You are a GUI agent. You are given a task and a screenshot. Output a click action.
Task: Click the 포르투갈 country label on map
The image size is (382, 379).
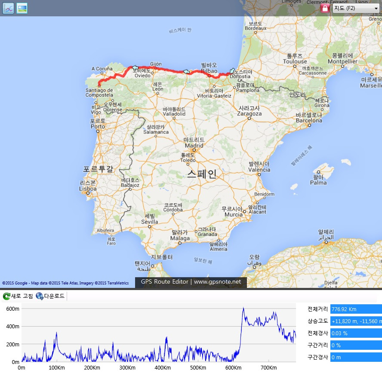tap(98, 169)
